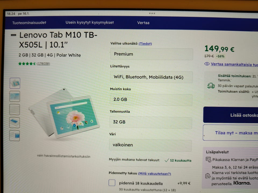258x193 pixels.
Task: Open the Premium ulkonäkö dropdown
Action: (x=152, y=54)
